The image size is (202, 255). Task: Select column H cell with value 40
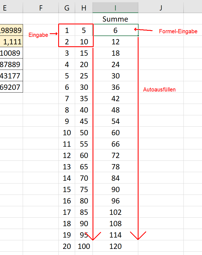84,110
